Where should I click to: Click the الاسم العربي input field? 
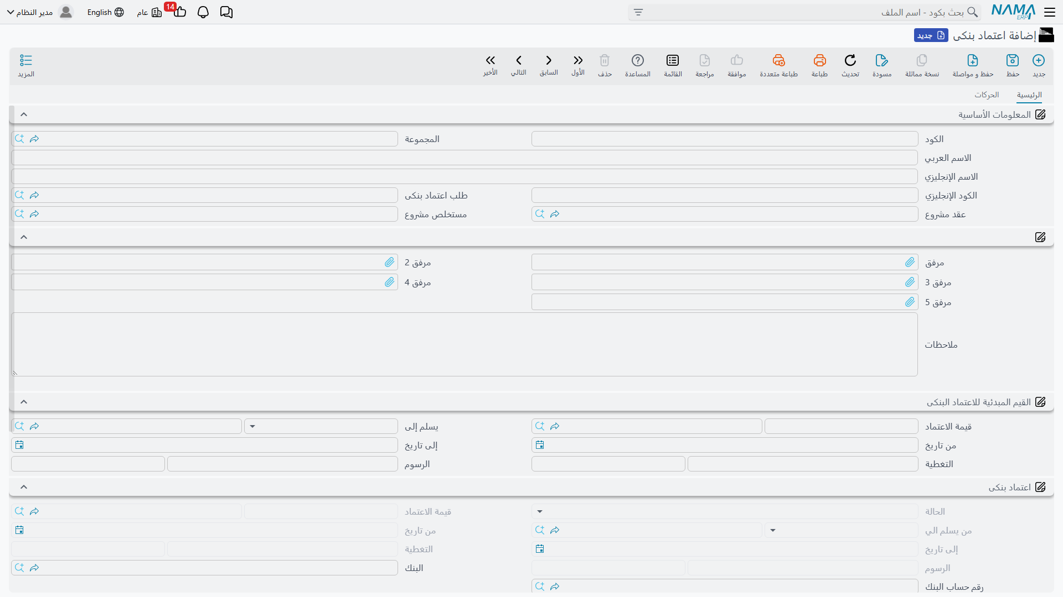tap(465, 158)
